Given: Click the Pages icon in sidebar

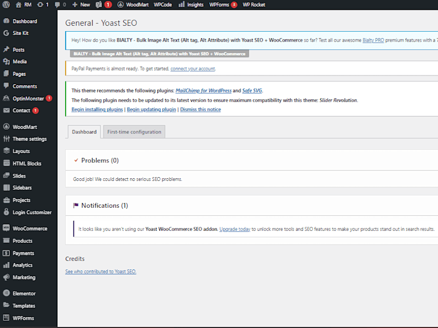Looking at the screenshot, I should [x=7, y=74].
